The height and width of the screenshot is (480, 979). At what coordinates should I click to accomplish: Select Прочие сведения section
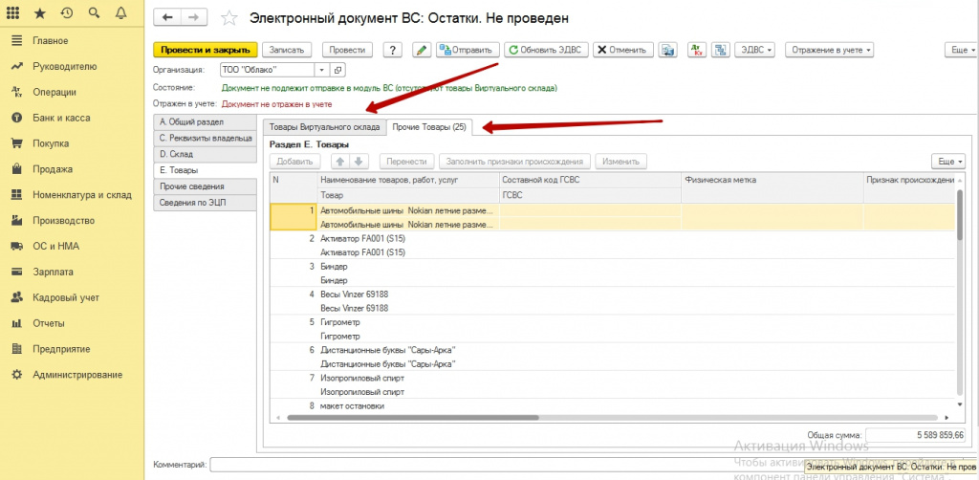[x=205, y=186]
